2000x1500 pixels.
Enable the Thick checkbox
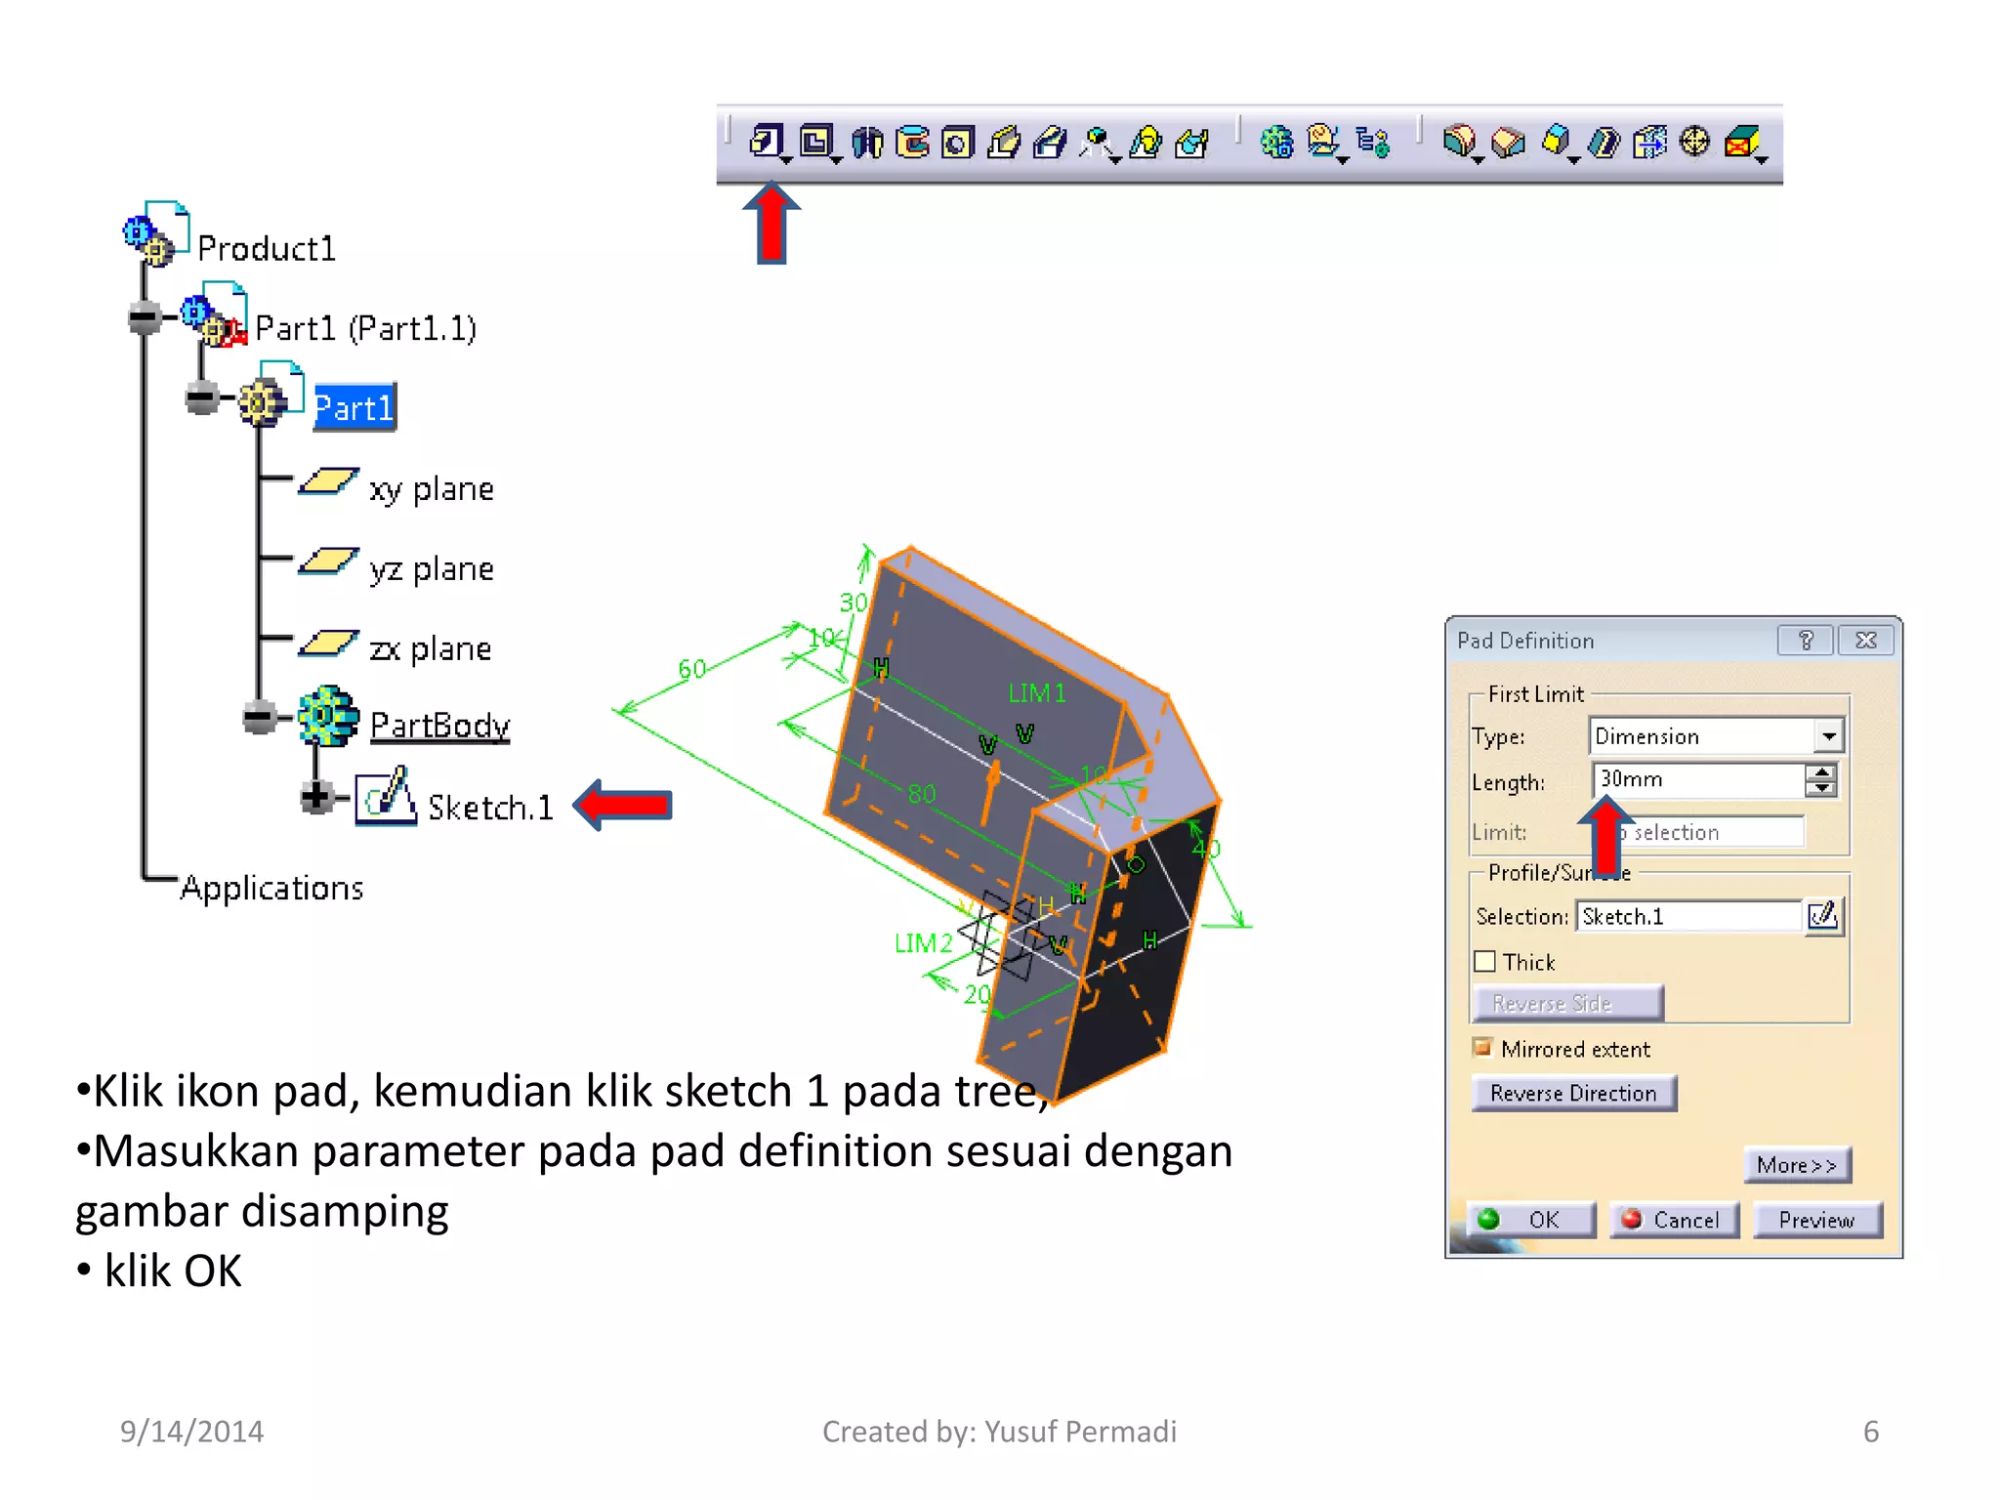(1484, 962)
